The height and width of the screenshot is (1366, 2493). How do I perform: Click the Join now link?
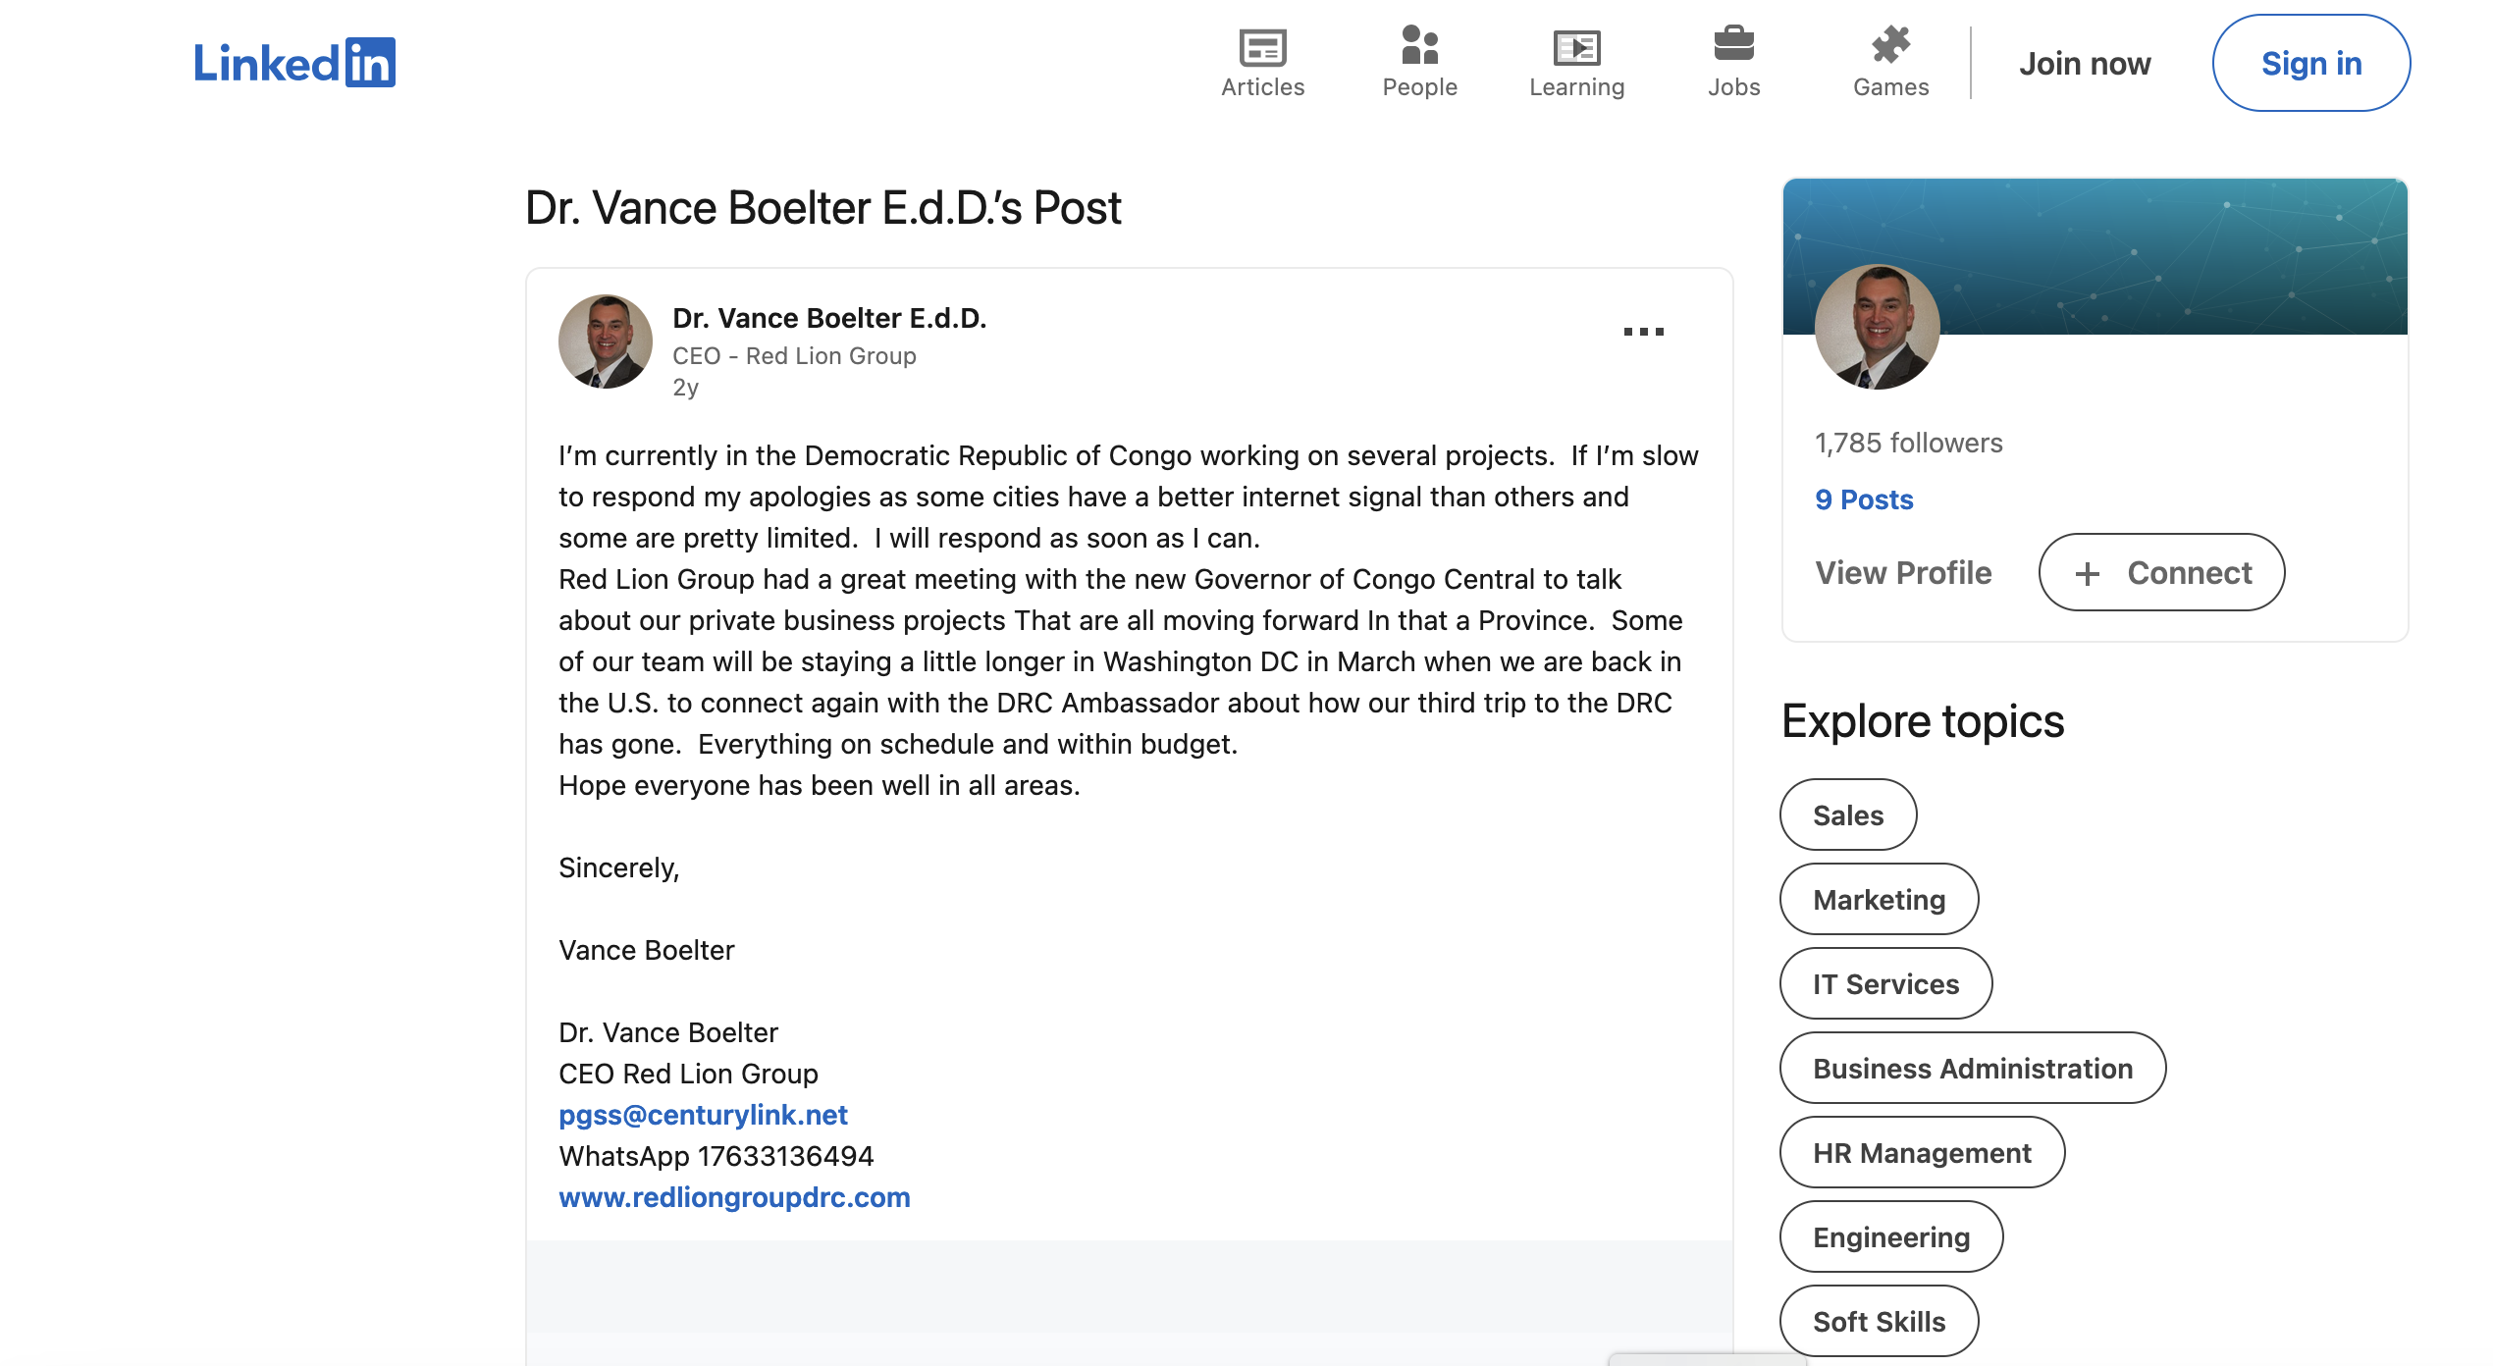[2085, 63]
